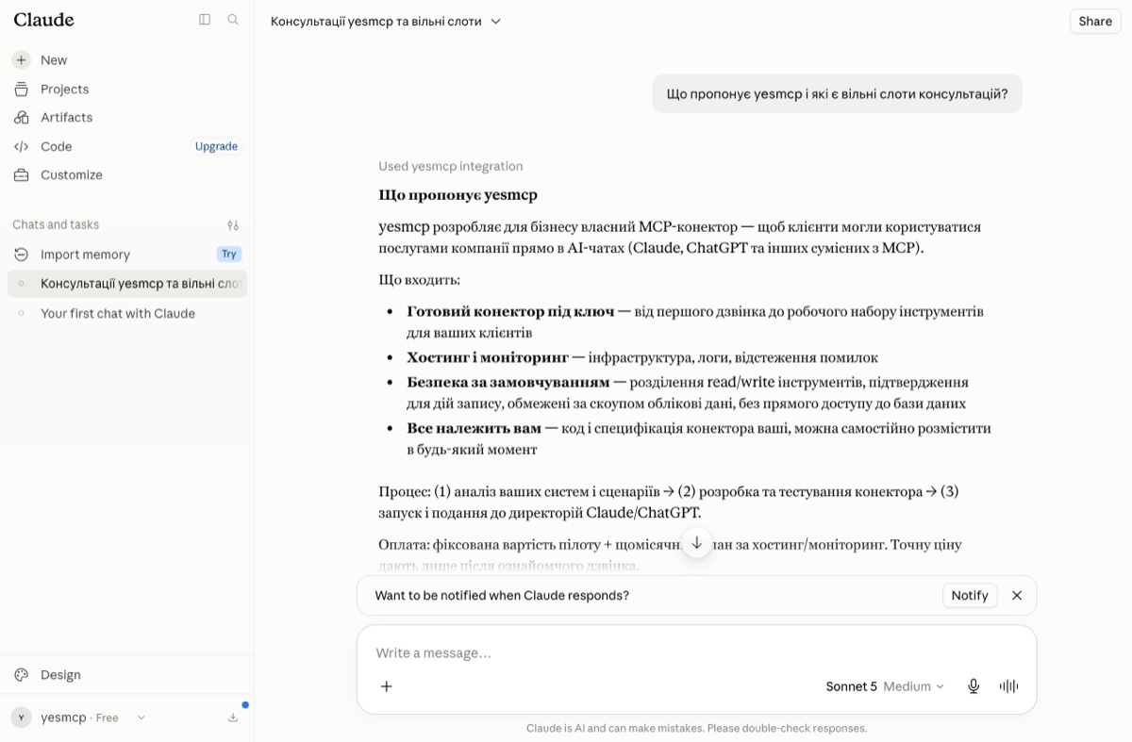Open the Sonnet 5 Medium model selector
This screenshot has height=742, width=1132.
click(884, 686)
